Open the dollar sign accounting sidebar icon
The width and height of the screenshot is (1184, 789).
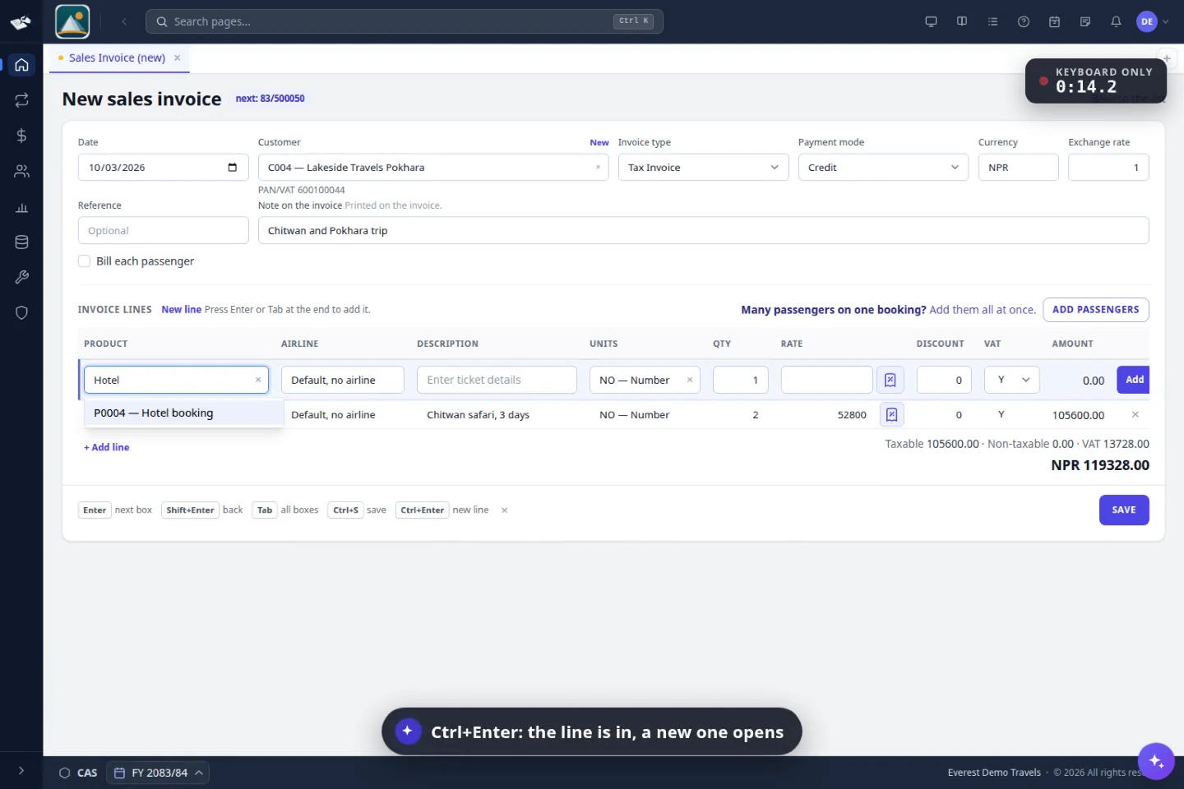(22, 136)
